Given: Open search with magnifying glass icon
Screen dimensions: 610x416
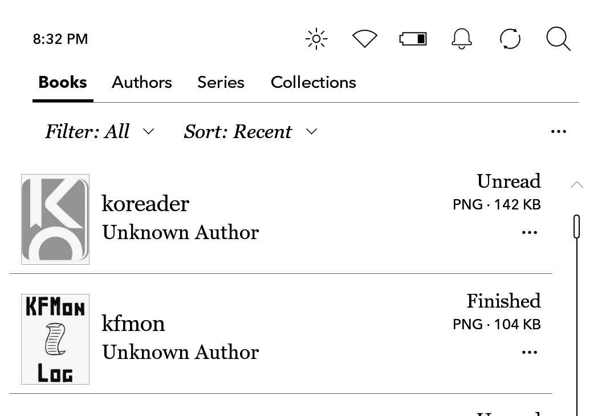Looking at the screenshot, I should click(558, 39).
